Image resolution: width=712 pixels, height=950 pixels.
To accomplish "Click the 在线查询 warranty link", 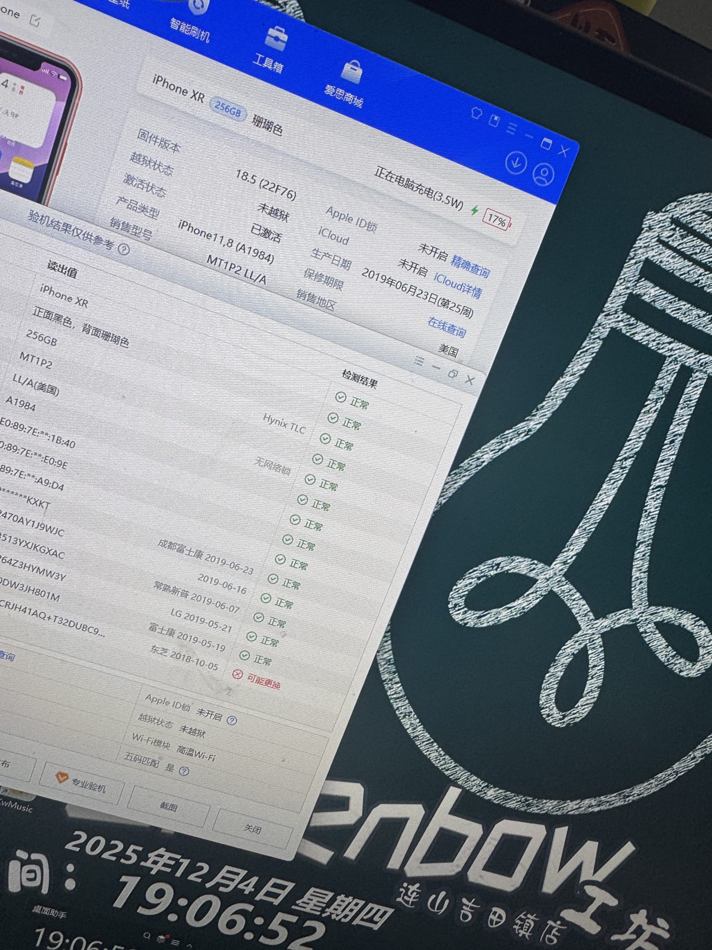I will [x=446, y=327].
